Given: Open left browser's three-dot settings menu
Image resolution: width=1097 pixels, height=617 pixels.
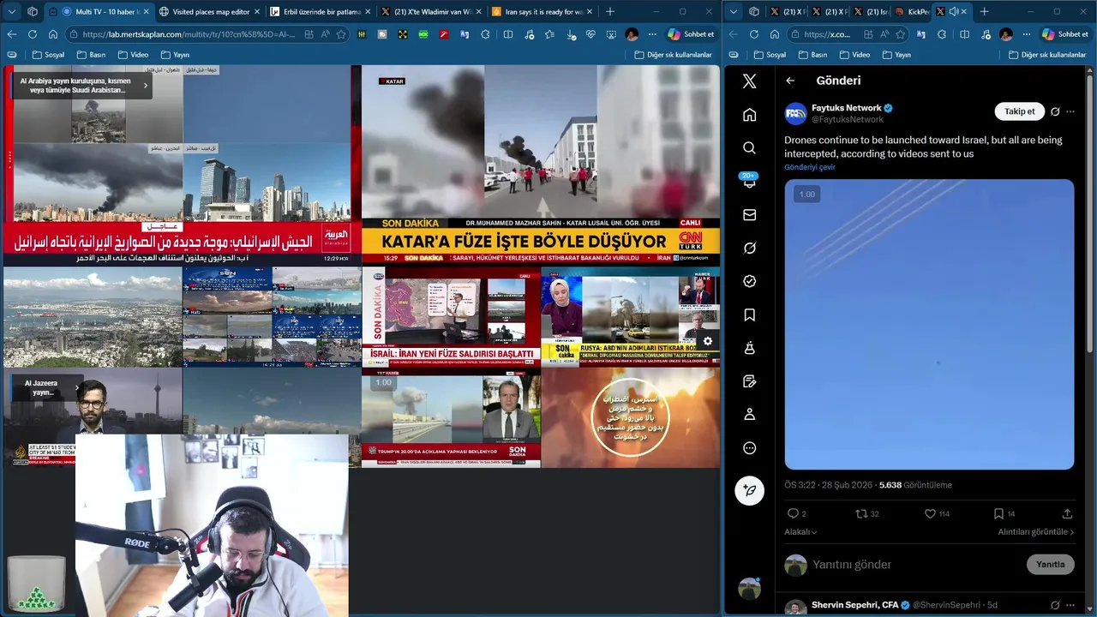Looking at the screenshot, I should [x=653, y=34].
